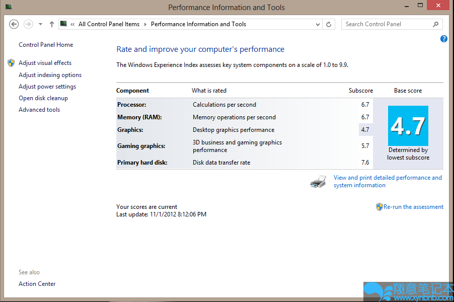Click the What is rated column header

209,91
